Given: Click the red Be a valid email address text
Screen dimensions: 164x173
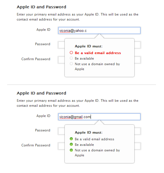Looking at the screenshot, I should pos(98,53).
